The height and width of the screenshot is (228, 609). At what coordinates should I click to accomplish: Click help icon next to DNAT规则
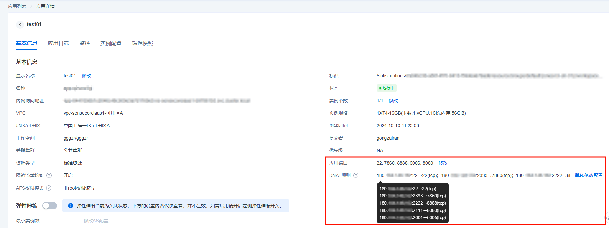coord(356,175)
